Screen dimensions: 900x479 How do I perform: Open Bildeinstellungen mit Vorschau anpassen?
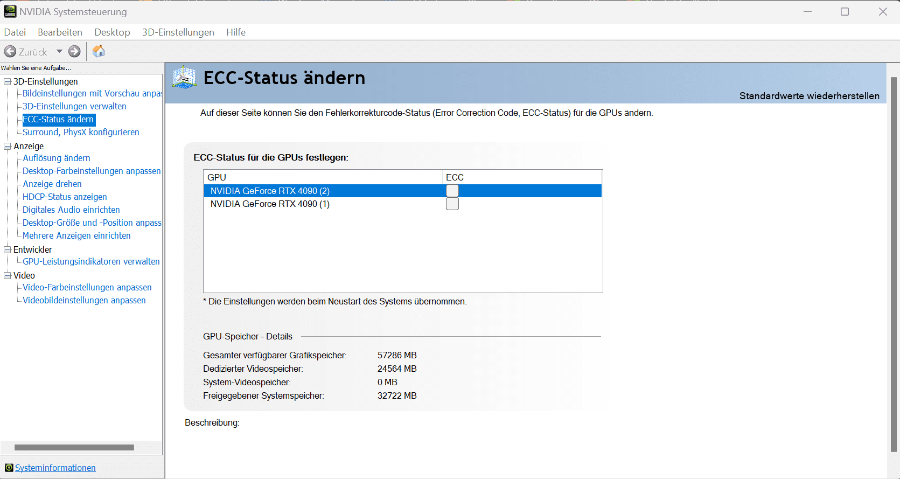(x=92, y=93)
